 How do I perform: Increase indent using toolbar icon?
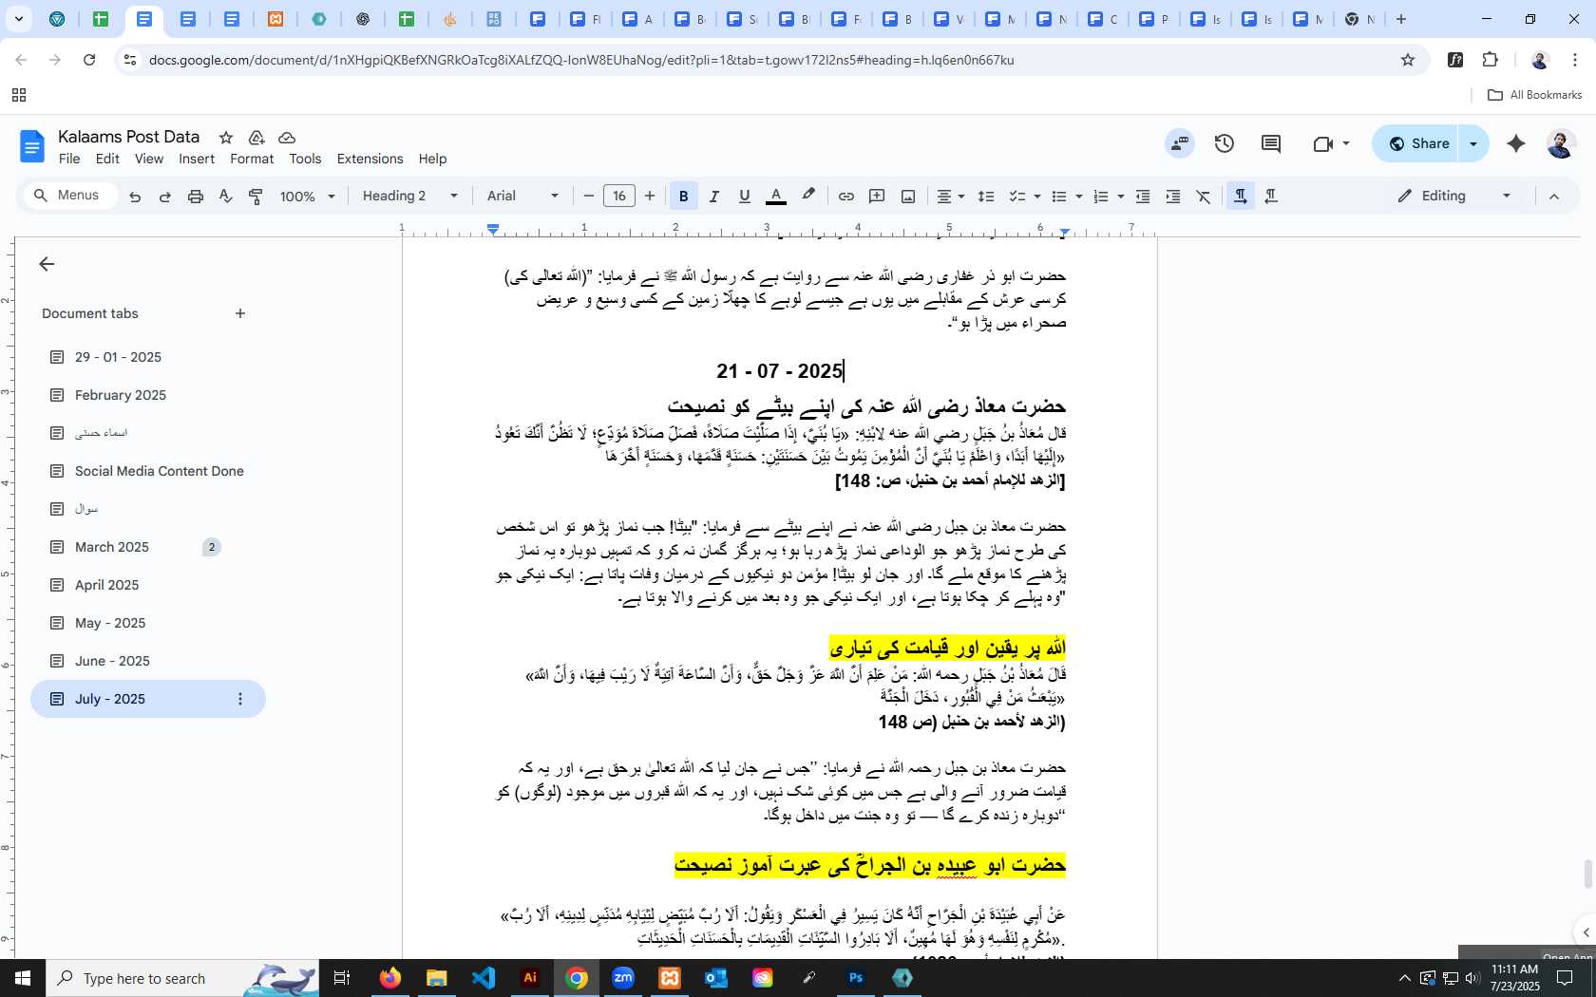1173,197
